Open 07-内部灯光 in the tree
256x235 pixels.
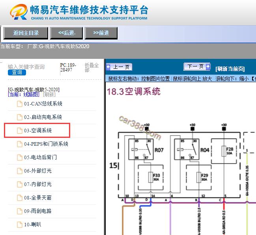pyautogui.click(x=38, y=184)
